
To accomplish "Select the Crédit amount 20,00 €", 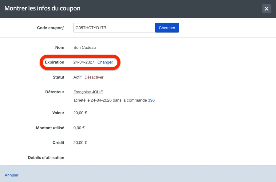I will (x=80, y=143).
